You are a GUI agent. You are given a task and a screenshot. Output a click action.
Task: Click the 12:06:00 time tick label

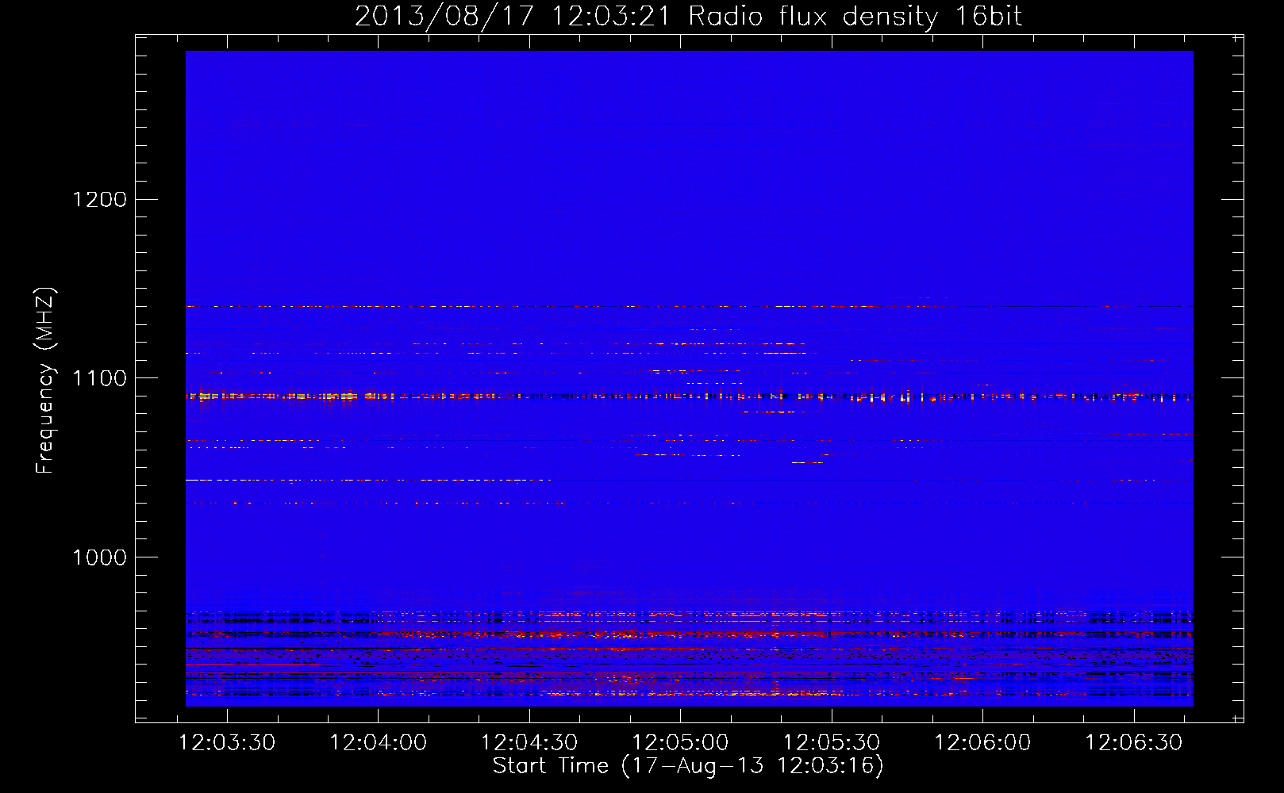coord(982,743)
